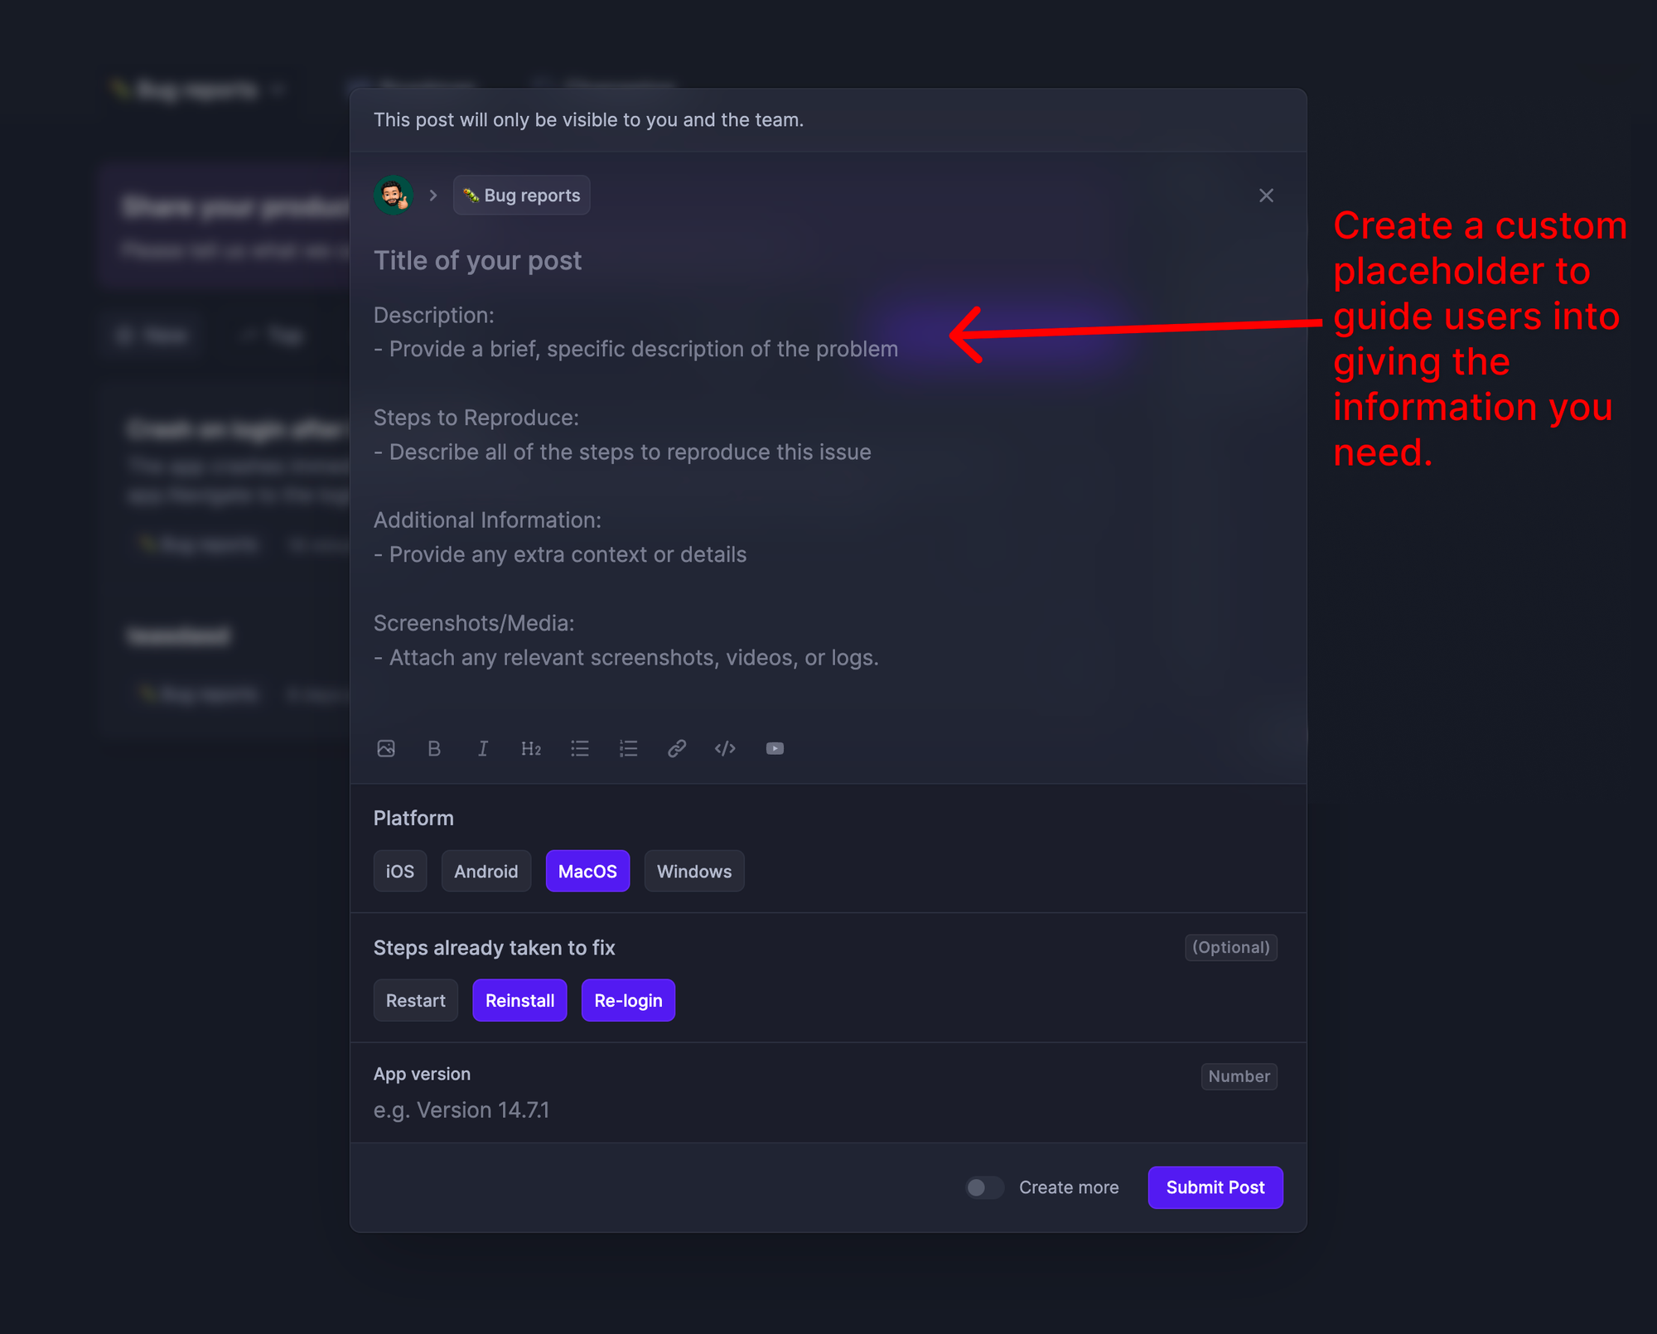Deselect the MacOS platform option

[587, 871]
